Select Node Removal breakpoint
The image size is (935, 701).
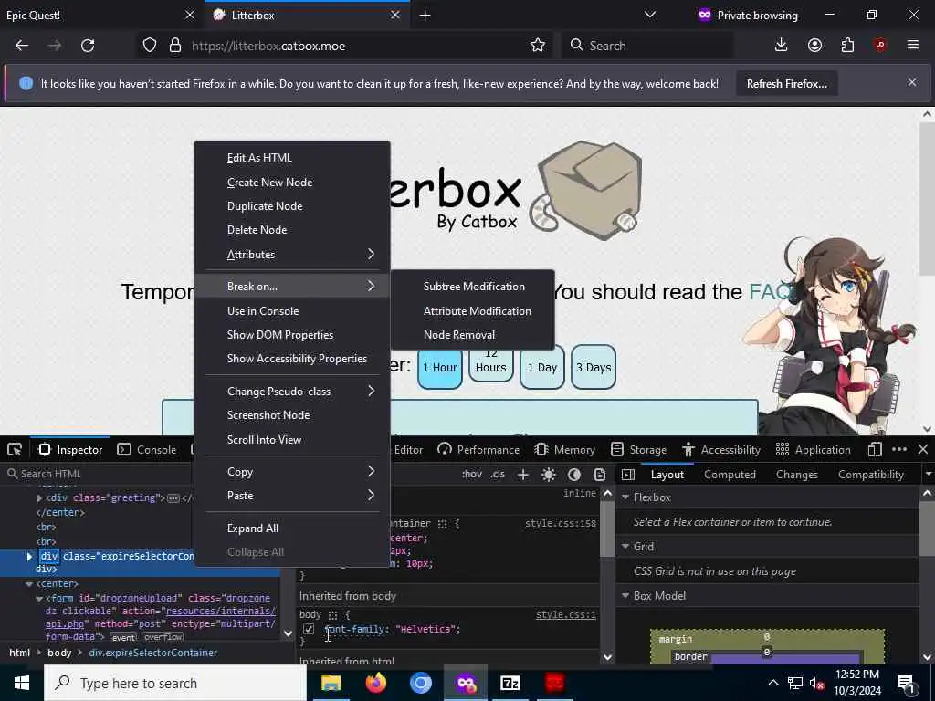click(473, 335)
